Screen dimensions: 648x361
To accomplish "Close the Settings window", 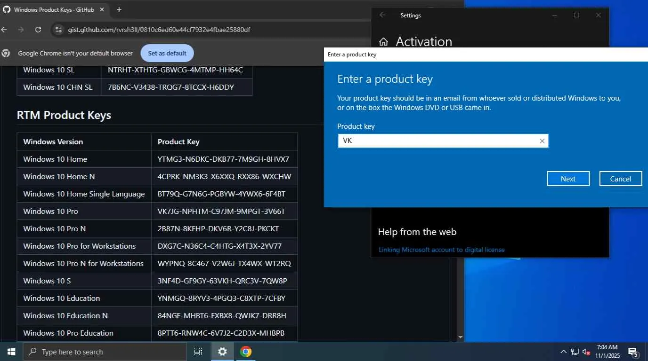I will pos(598,15).
